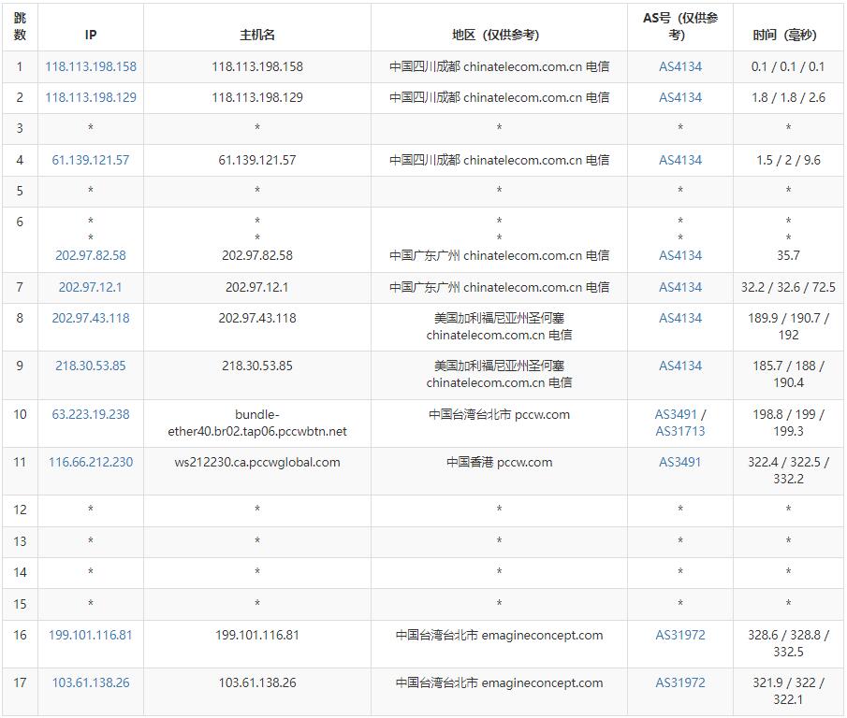Select time value 32.2 / 32.6 / 72.5

pos(788,287)
